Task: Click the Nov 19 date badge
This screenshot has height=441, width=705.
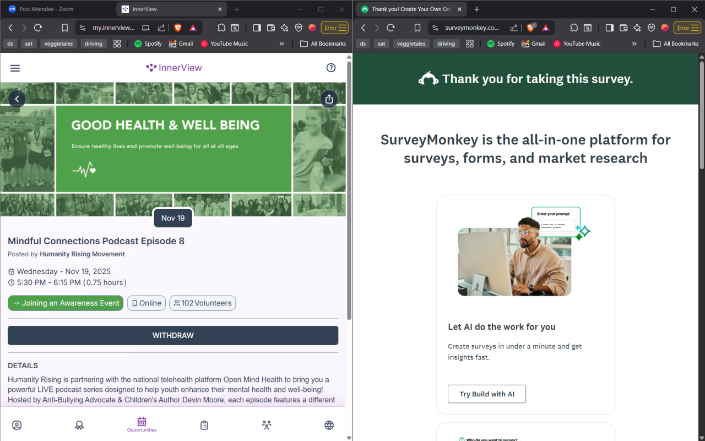Action: coord(173,218)
